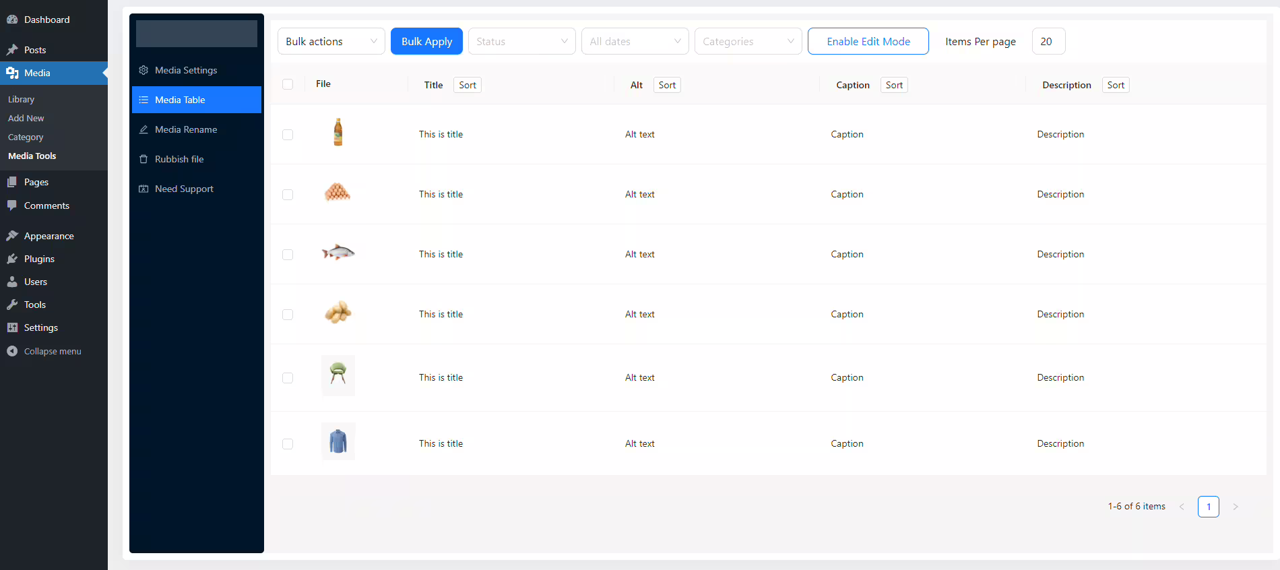The height and width of the screenshot is (570, 1280).
Task: Click the blue shirt thumbnail
Action: click(x=338, y=441)
